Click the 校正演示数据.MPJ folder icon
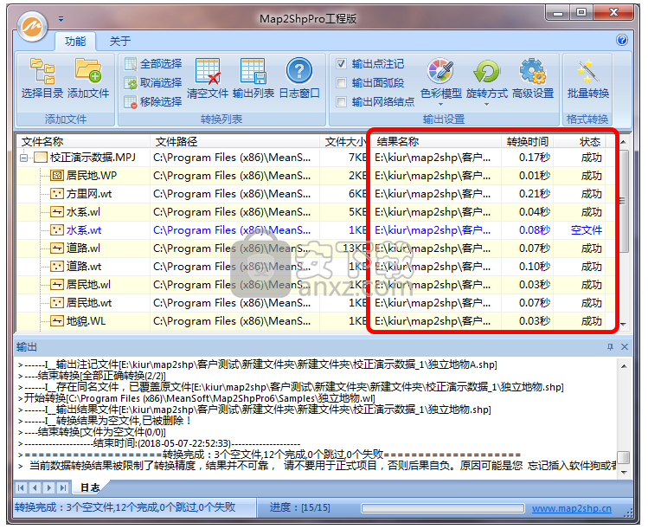 pos(40,158)
